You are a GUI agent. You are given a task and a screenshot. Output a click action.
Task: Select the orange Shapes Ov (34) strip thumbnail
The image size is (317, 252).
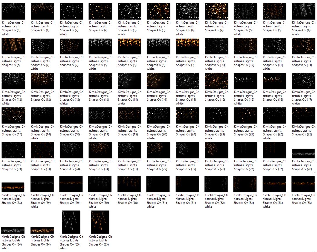[42, 230]
